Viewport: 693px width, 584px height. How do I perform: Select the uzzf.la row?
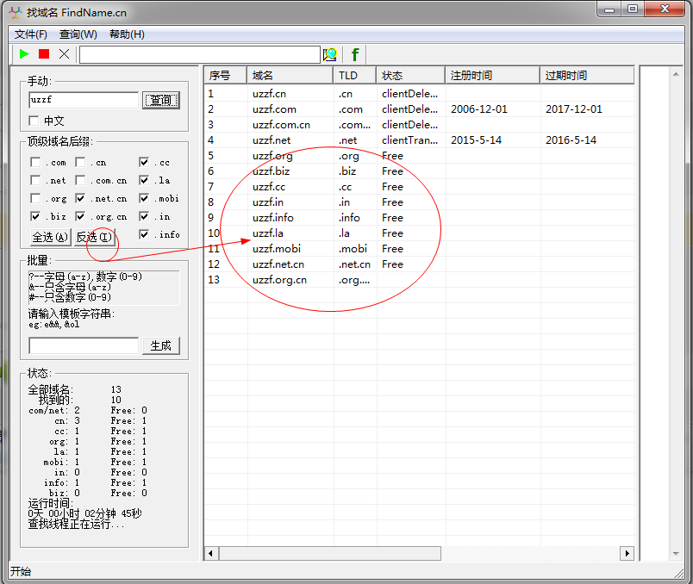pyautogui.click(x=419, y=233)
